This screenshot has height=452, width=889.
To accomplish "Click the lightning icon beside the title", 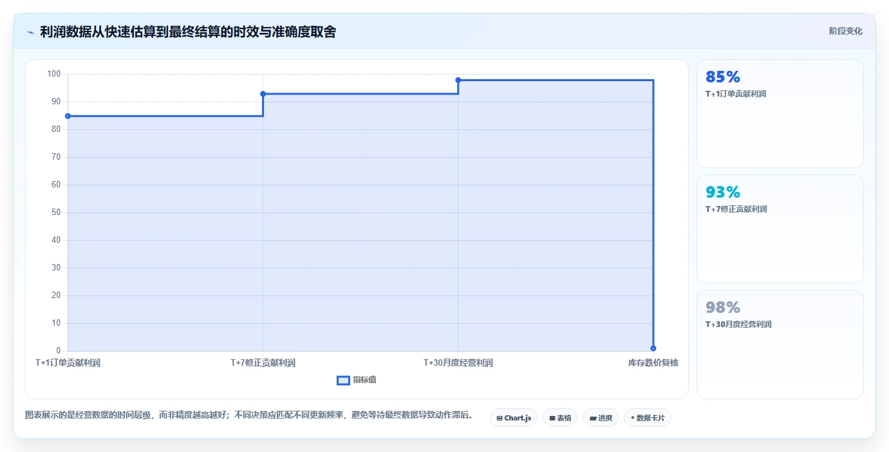I will [x=30, y=32].
